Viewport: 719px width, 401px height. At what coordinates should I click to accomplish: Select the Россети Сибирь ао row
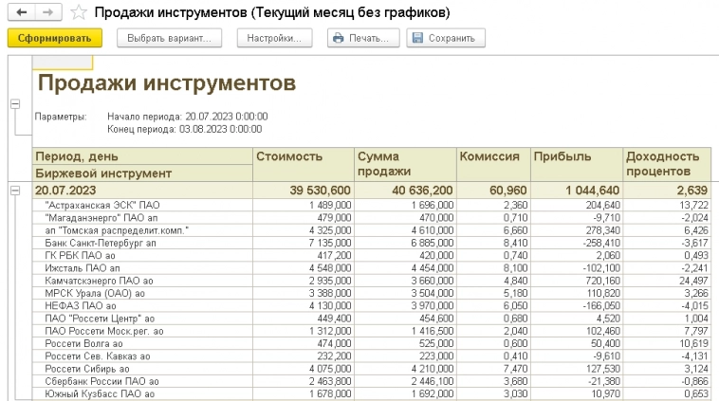click(372, 369)
